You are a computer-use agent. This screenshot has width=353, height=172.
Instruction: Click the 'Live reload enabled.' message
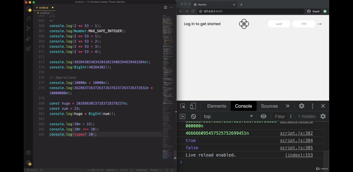click(211, 155)
